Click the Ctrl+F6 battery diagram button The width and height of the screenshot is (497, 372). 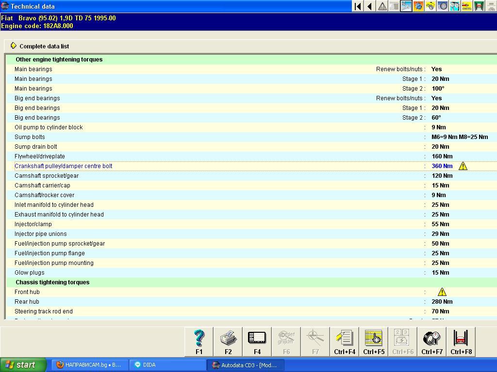point(403,341)
